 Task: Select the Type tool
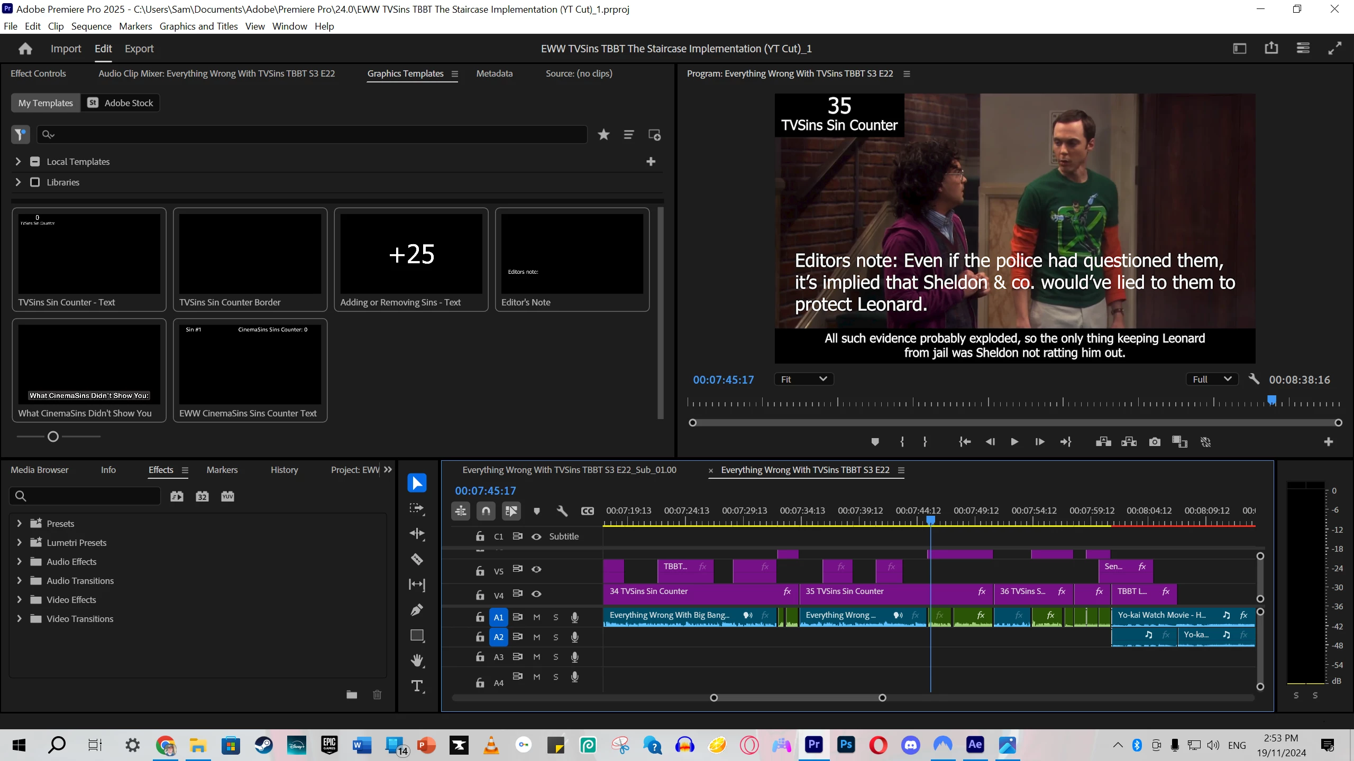tap(417, 686)
